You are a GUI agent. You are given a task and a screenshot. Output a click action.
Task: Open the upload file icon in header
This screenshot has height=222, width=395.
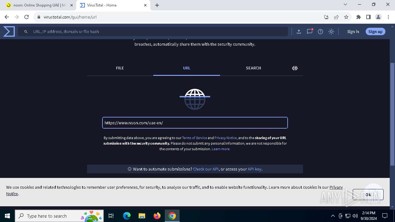pos(299,31)
